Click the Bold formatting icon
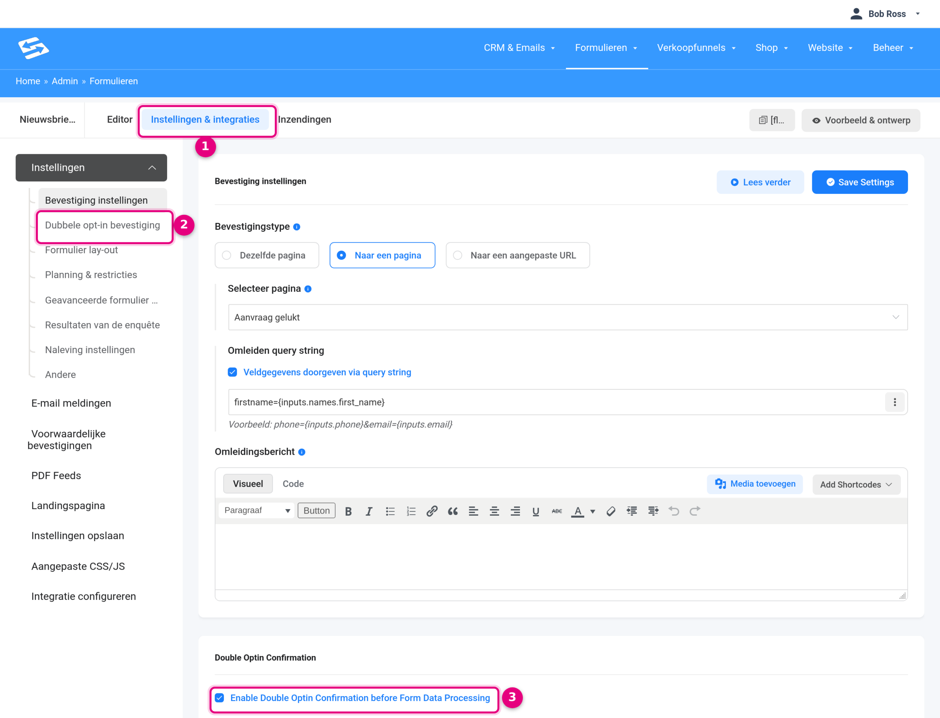The height and width of the screenshot is (718, 940). tap(348, 511)
